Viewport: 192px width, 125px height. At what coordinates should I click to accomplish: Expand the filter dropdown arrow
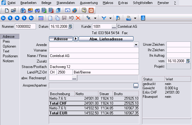click(110, 18)
